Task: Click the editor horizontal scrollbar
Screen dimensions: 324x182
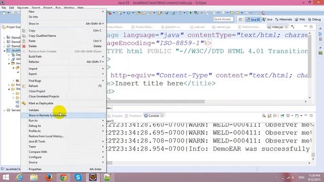Action: (x=156, y=102)
